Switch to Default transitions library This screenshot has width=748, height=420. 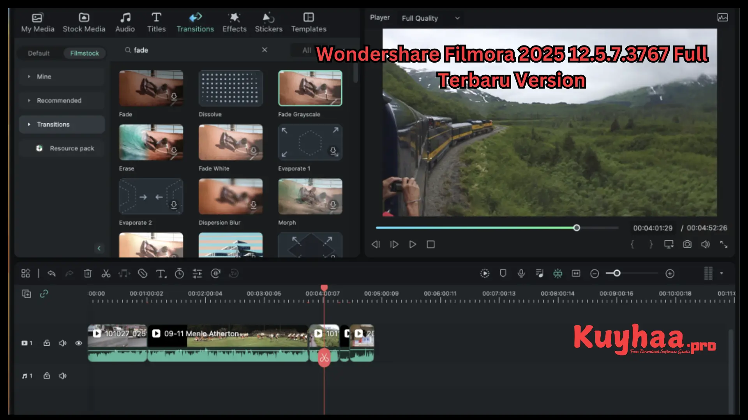[x=39, y=53]
